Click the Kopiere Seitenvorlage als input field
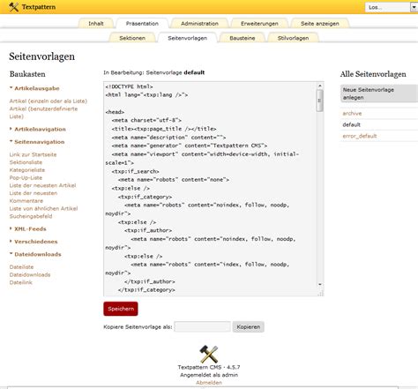 [x=202, y=326]
